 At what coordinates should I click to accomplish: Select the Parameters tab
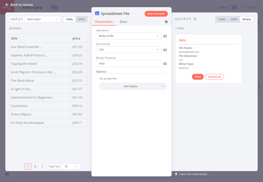(x=104, y=22)
